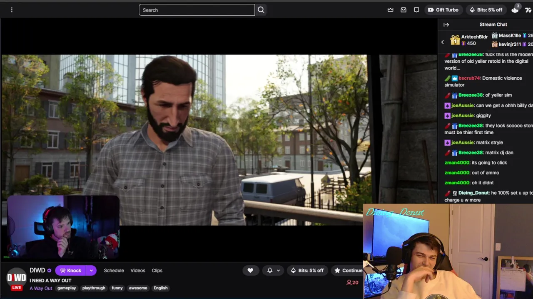Open the extension icon with badge 3
The image size is (533, 299).
point(516,9)
